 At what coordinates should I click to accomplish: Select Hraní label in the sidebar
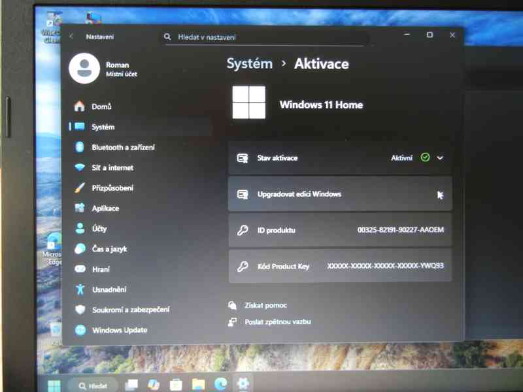pyautogui.click(x=101, y=269)
